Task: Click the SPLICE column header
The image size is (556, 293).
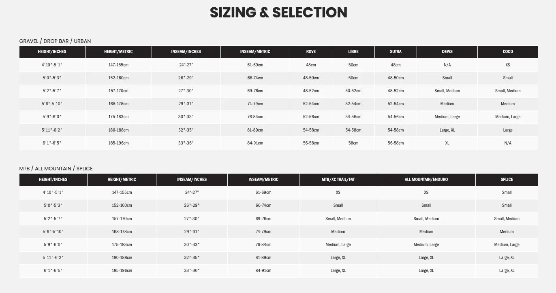Action: 507,179
